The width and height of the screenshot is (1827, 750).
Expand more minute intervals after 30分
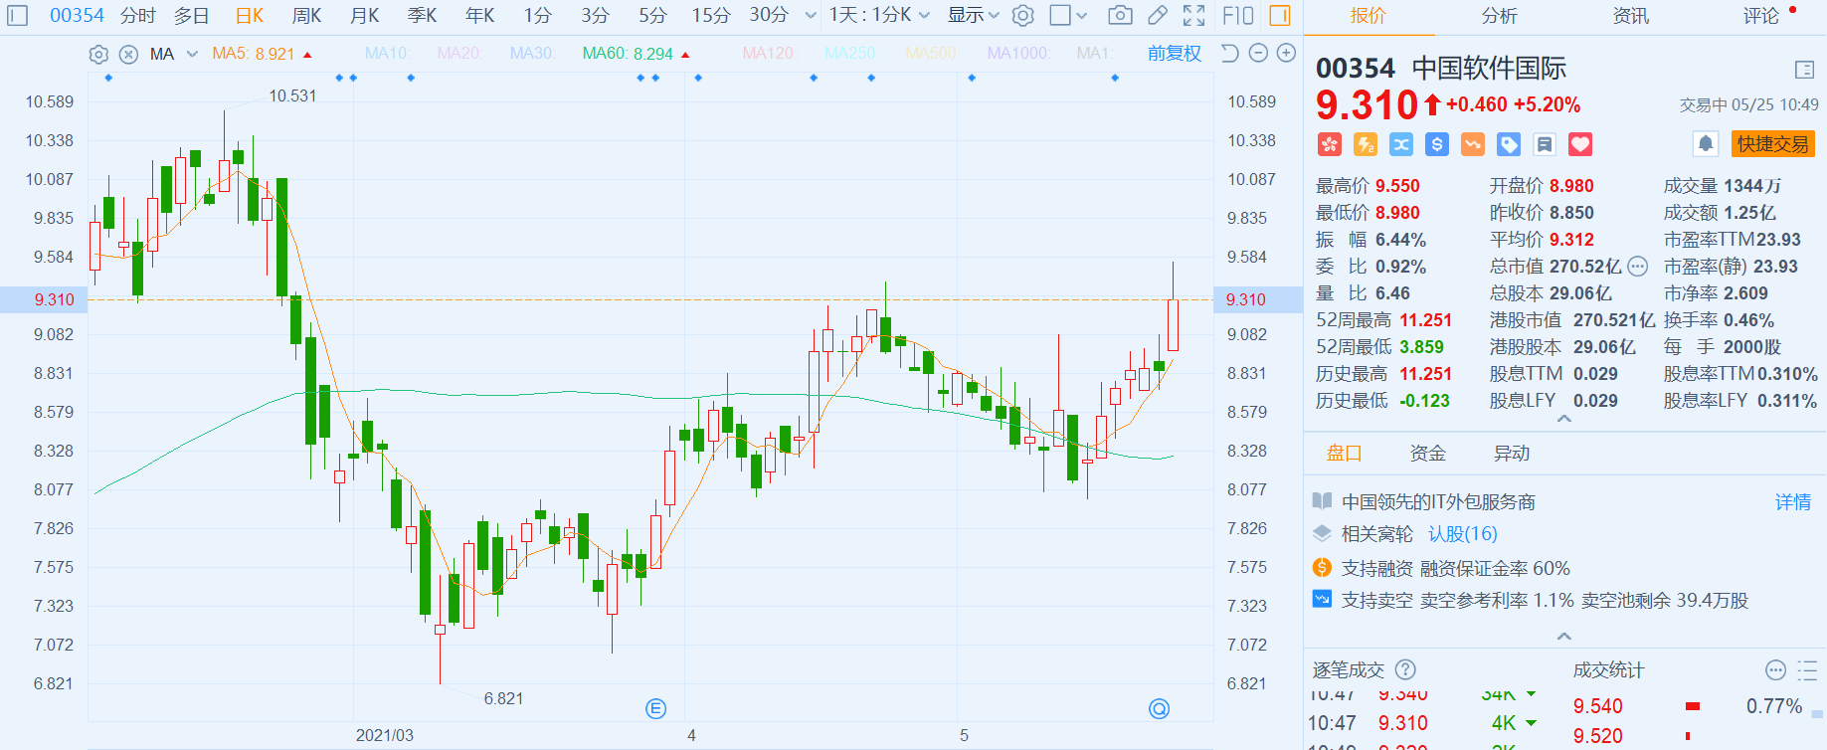(811, 16)
